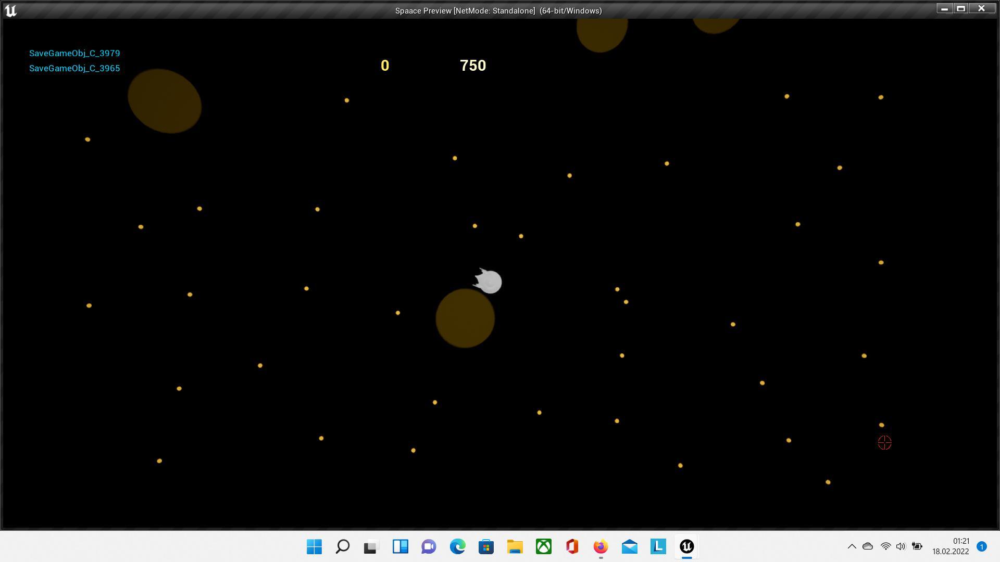Click the red crosshair target marker
The image size is (1000, 562).
tap(884, 443)
